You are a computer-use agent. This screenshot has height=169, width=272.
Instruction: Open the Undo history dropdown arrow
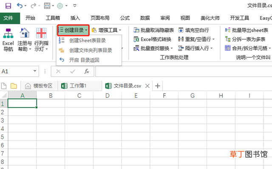[25, 6]
